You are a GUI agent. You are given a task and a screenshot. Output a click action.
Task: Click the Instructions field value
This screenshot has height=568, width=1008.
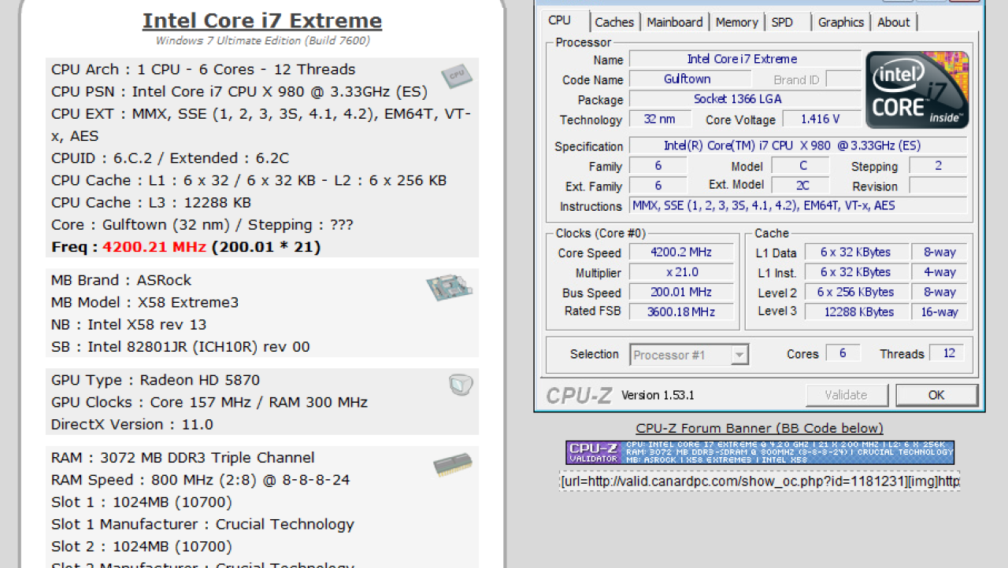click(799, 205)
